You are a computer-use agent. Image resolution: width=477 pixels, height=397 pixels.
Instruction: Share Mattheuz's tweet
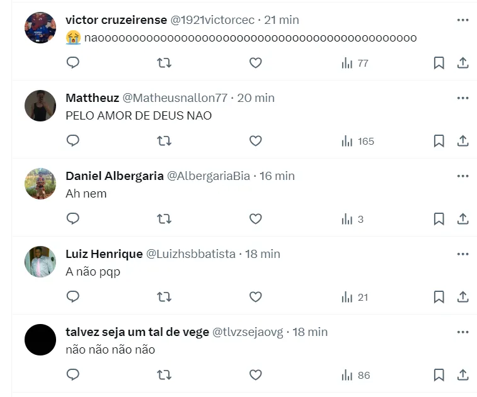click(x=463, y=141)
